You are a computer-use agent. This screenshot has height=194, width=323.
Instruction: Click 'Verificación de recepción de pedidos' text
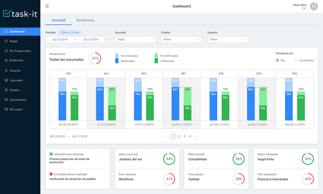coord(73,179)
